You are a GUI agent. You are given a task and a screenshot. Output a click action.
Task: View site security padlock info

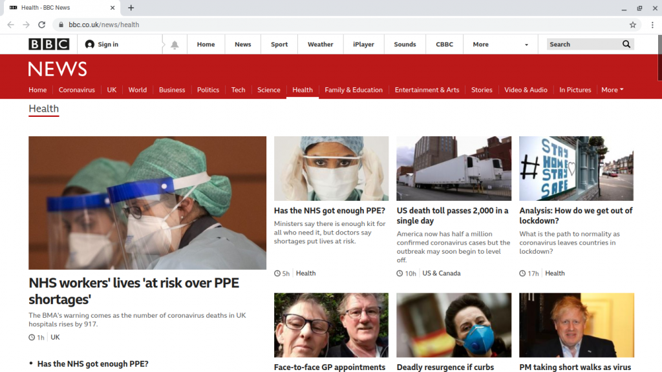(61, 25)
